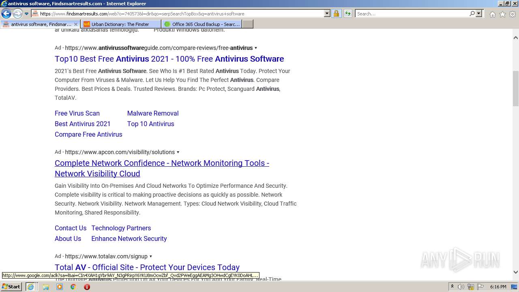Image resolution: width=519 pixels, height=292 pixels.
Task: Open Google Chrome taskbar icon
Action: (x=73, y=287)
